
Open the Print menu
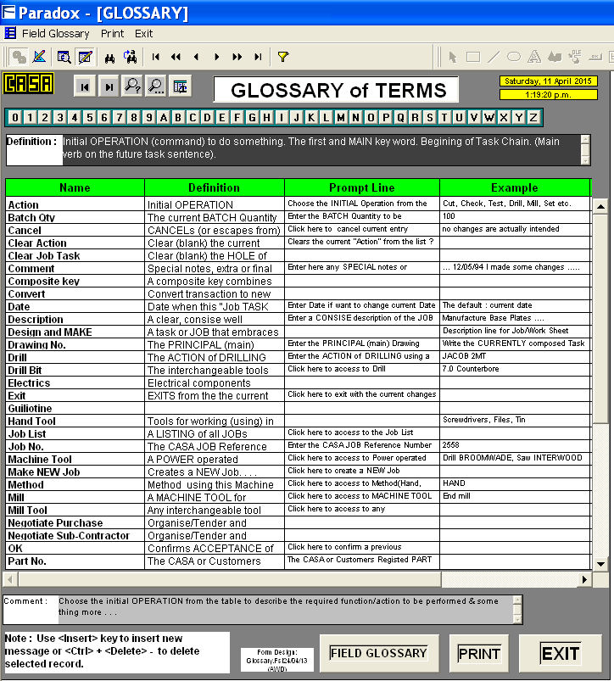coord(112,34)
